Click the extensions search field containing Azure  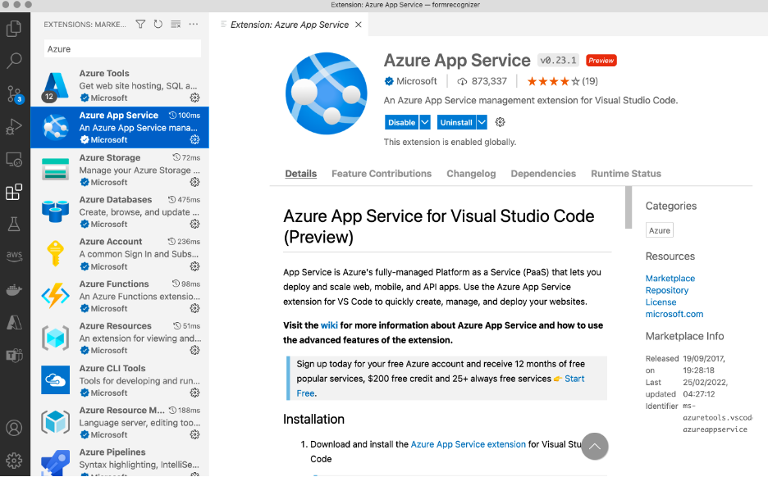pyautogui.click(x=122, y=49)
